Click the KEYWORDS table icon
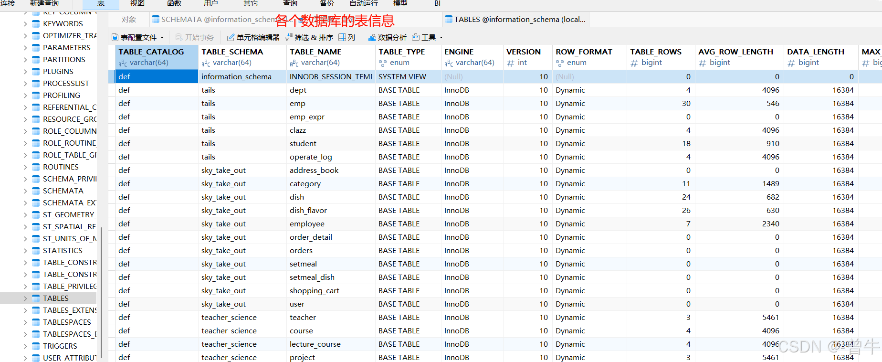This screenshot has width=882, height=362. pyautogui.click(x=36, y=24)
